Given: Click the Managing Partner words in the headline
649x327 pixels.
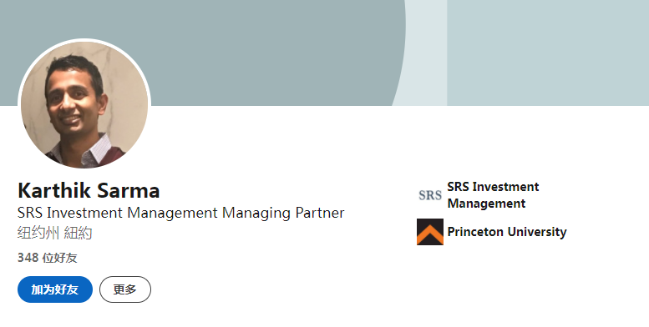Looking at the screenshot, I should pyautogui.click(x=283, y=213).
